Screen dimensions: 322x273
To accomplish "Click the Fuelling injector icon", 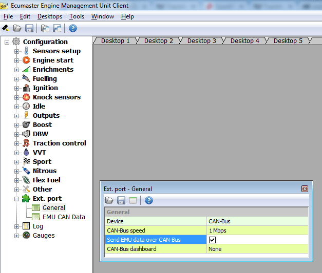I will coord(26,78).
